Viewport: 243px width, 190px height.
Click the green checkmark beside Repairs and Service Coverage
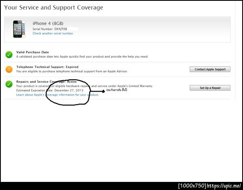[x=9, y=84]
